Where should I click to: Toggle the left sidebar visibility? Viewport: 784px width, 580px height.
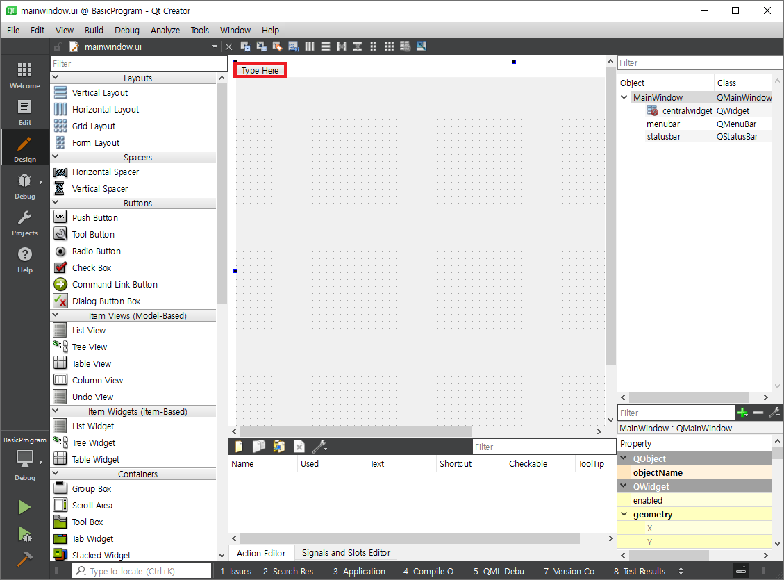click(x=58, y=570)
